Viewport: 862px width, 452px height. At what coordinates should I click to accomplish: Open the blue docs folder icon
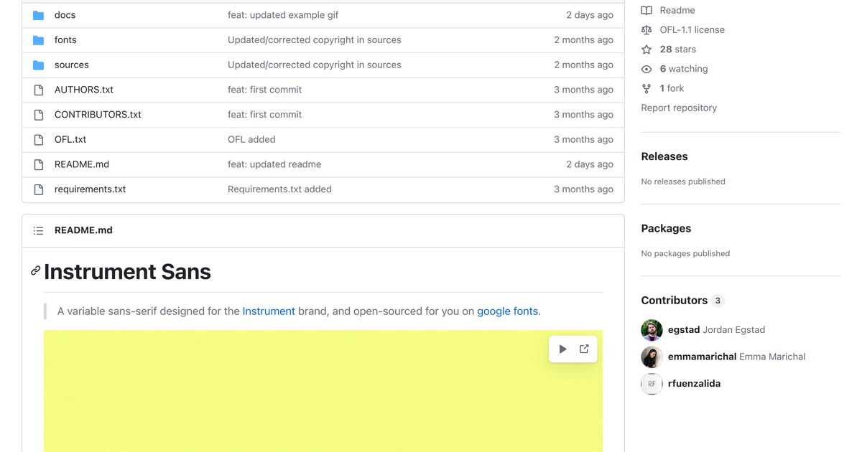tap(38, 14)
